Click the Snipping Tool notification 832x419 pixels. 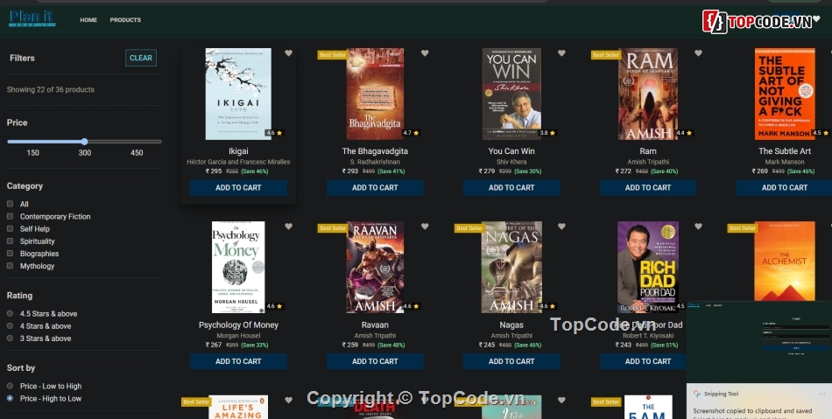pos(758,402)
